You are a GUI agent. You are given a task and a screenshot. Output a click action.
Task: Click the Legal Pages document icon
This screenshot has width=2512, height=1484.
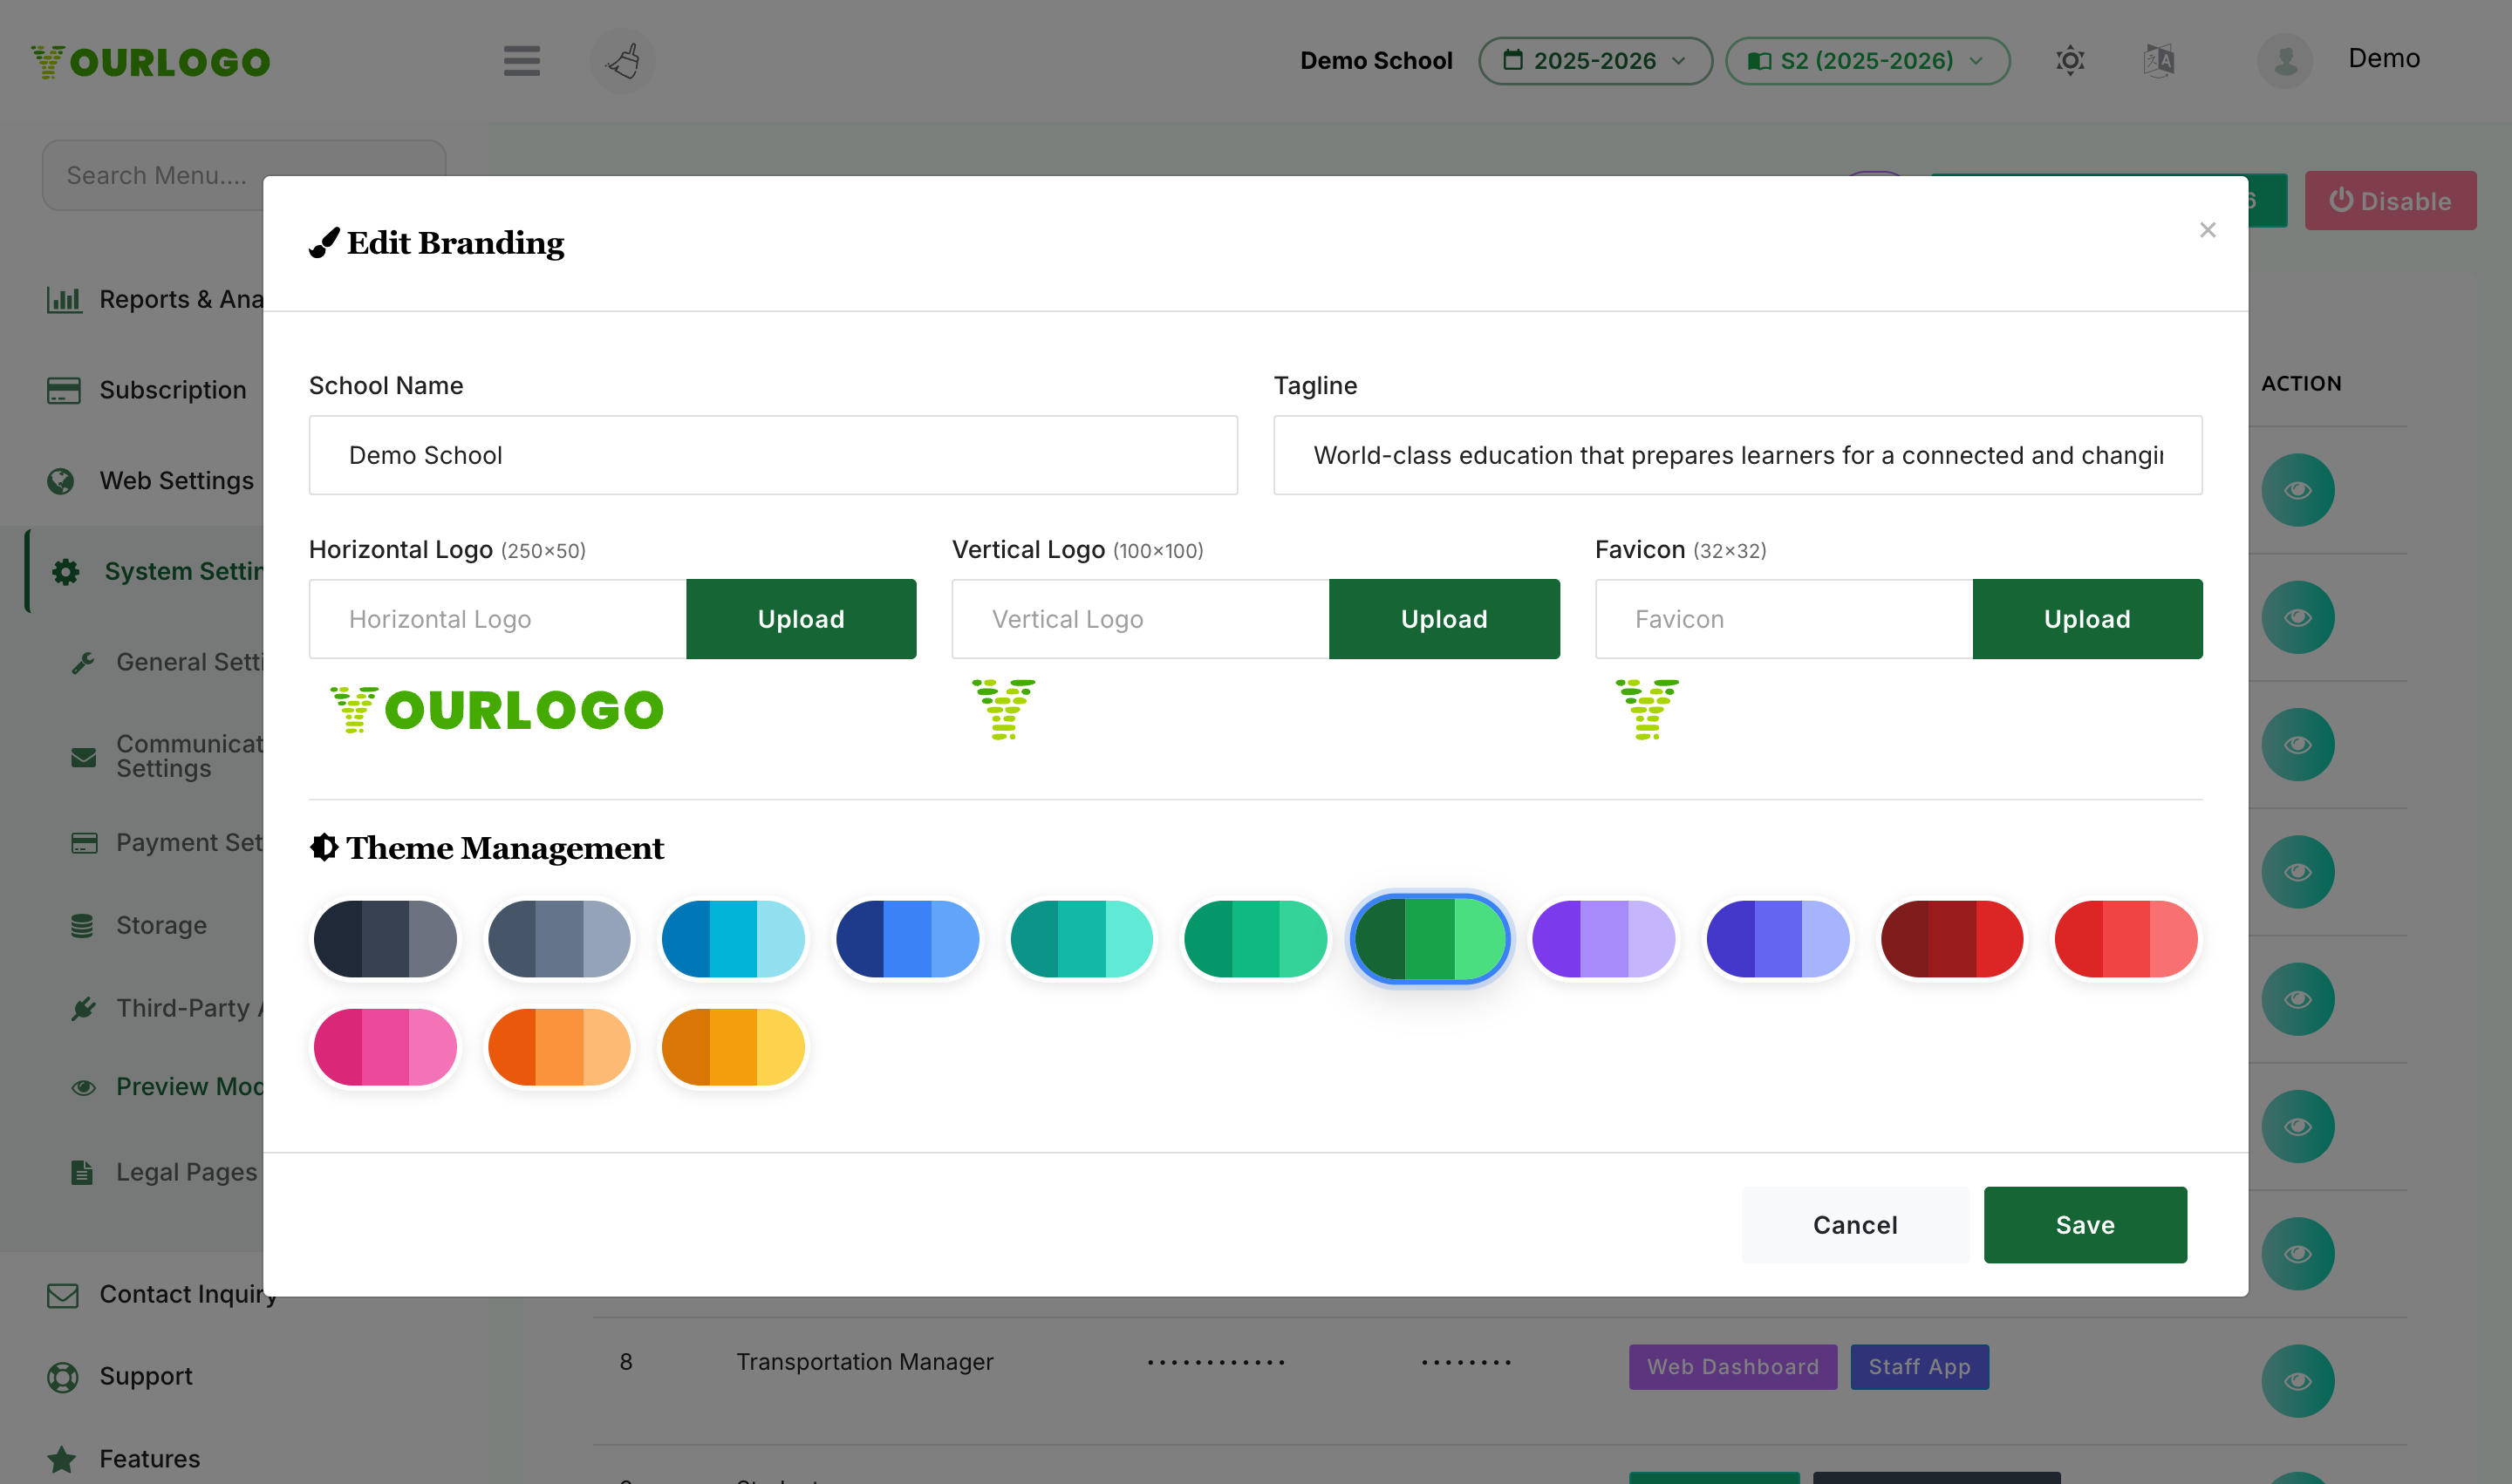coord(82,1172)
